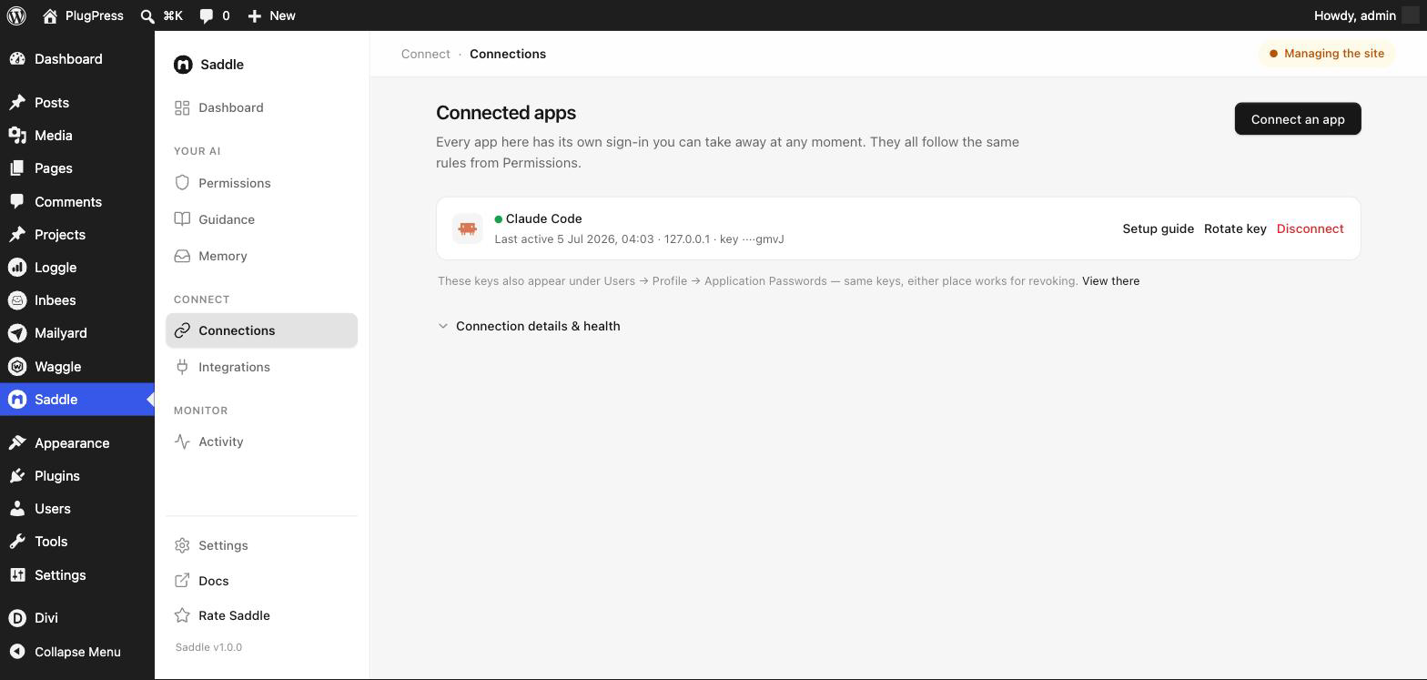Click the Collapse Menu arrow icon

[x=17, y=652]
